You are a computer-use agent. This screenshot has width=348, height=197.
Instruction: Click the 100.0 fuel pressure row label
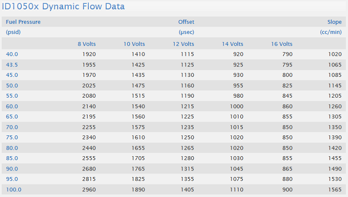[13, 190]
